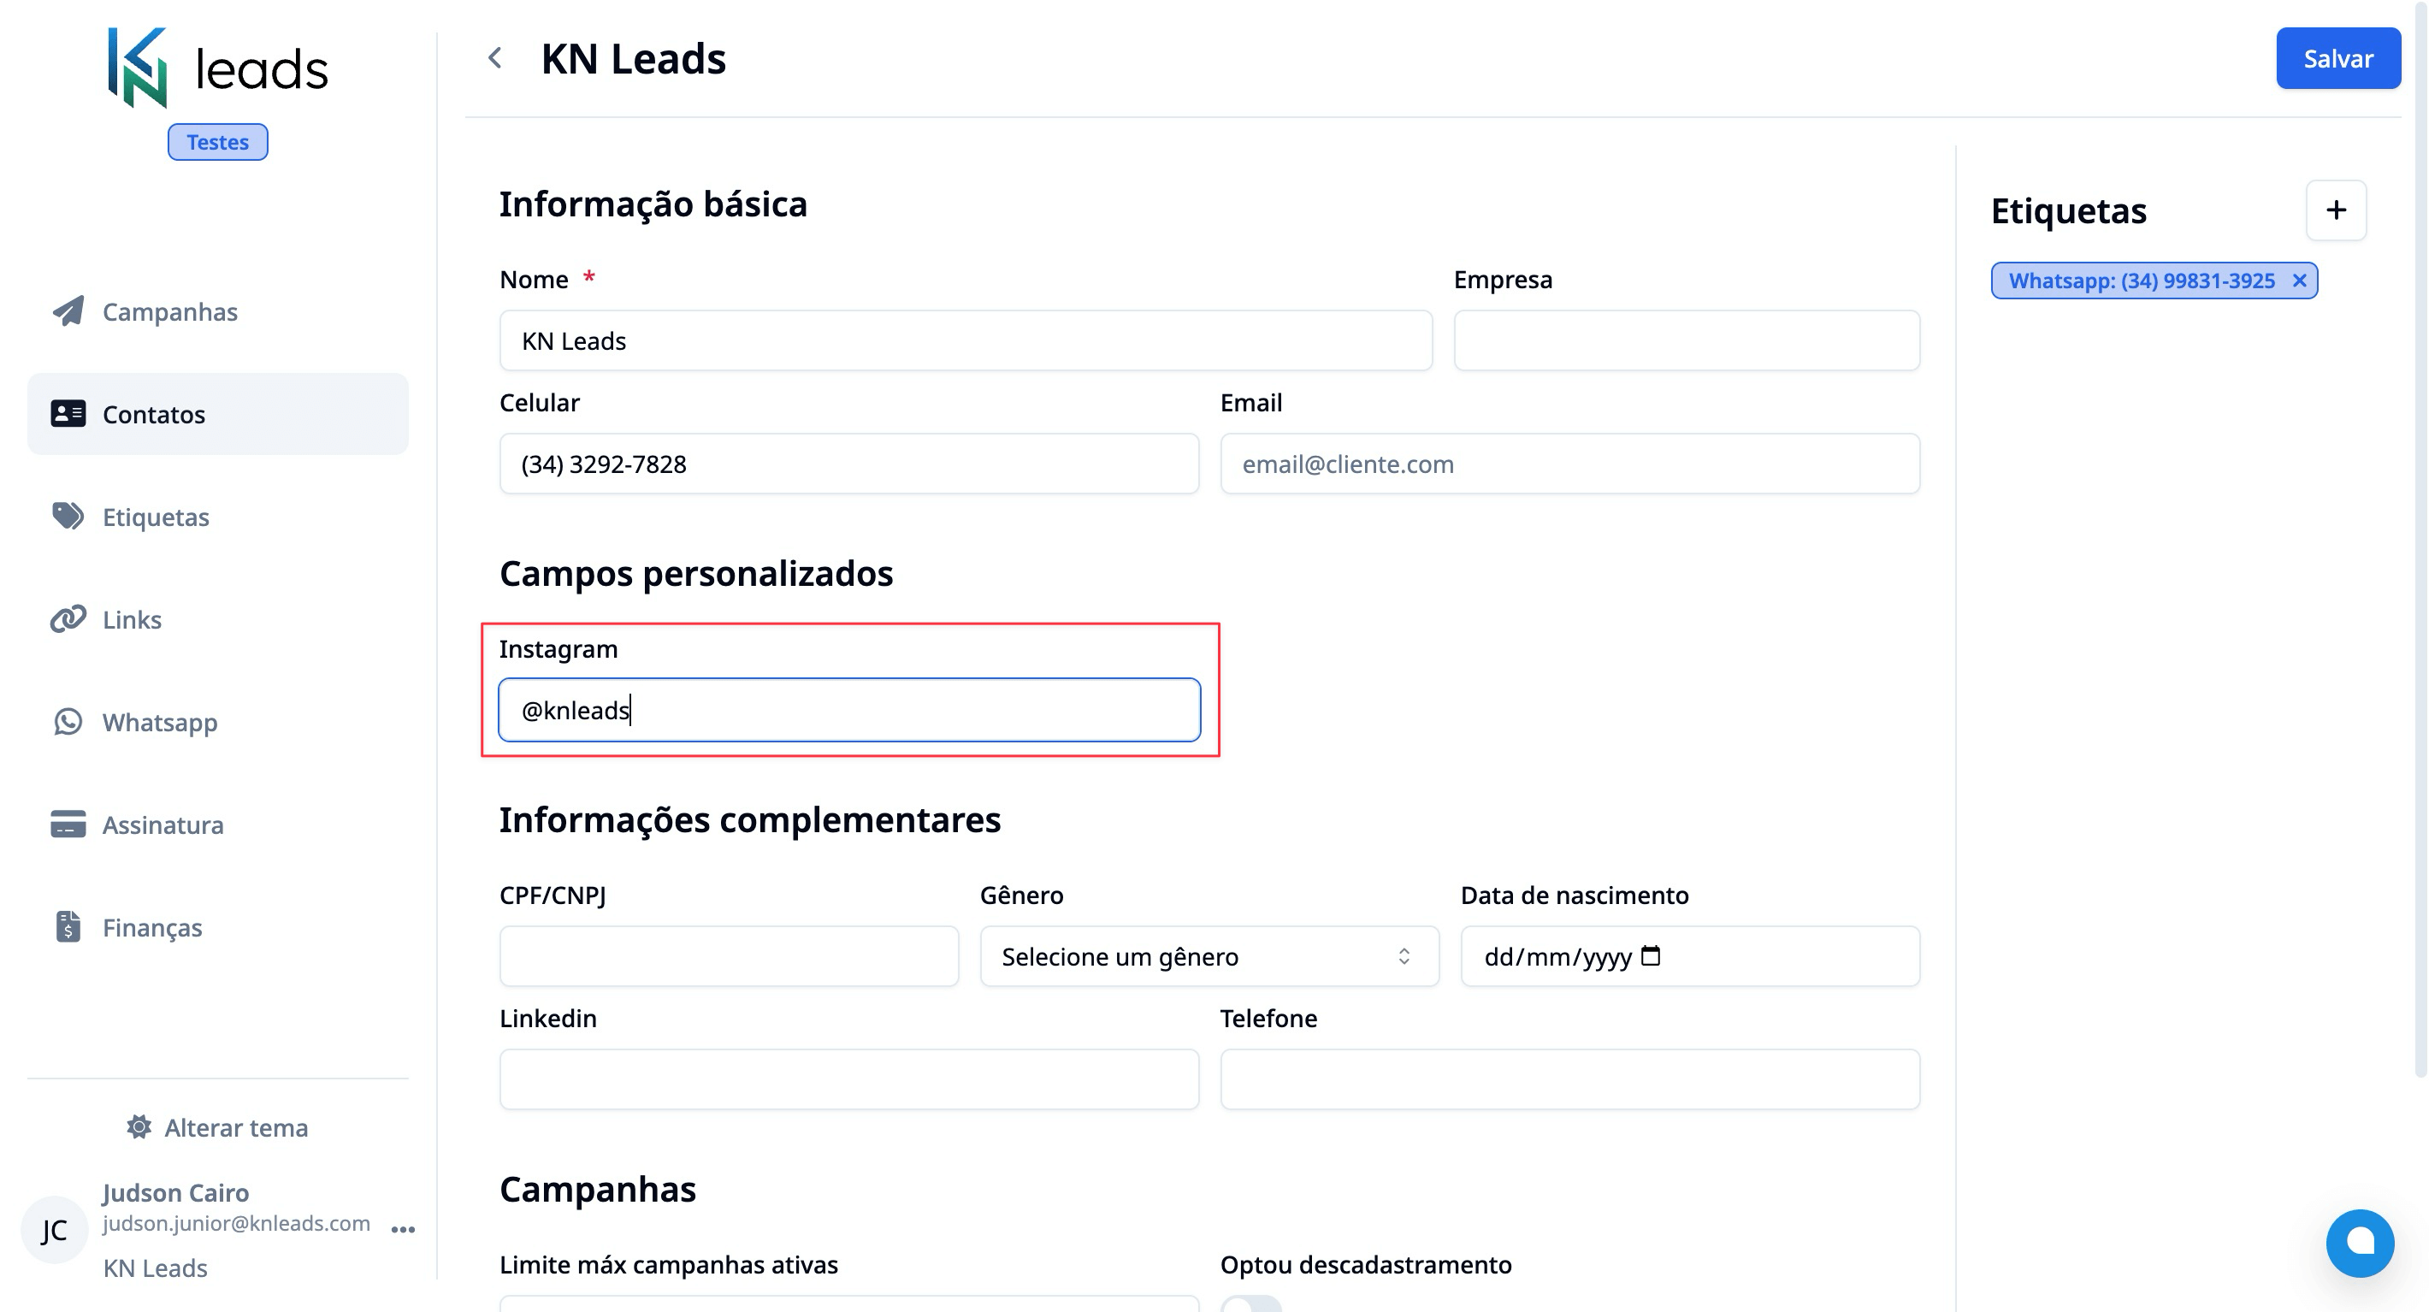Image resolution: width=2429 pixels, height=1312 pixels.
Task: Navigate to Whatsapp sidebar item
Action: pyautogui.click(x=159, y=723)
